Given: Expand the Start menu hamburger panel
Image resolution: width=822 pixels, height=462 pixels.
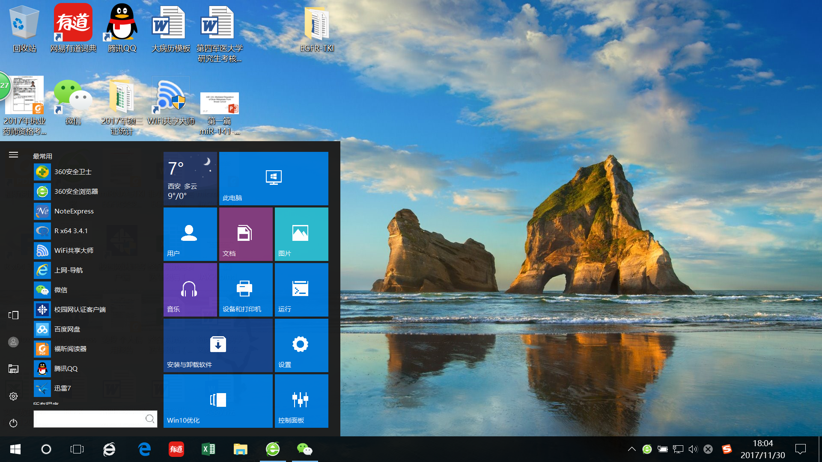Looking at the screenshot, I should point(13,155).
